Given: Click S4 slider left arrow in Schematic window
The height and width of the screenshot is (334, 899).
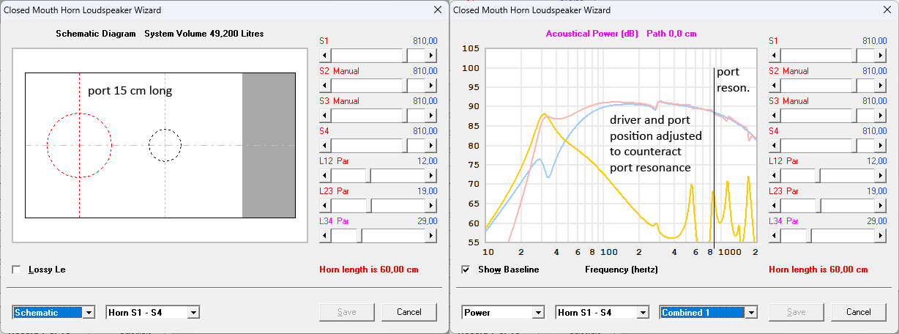Looking at the screenshot, I should tap(327, 146).
